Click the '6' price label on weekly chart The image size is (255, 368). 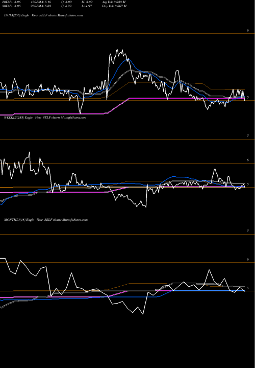click(x=248, y=160)
